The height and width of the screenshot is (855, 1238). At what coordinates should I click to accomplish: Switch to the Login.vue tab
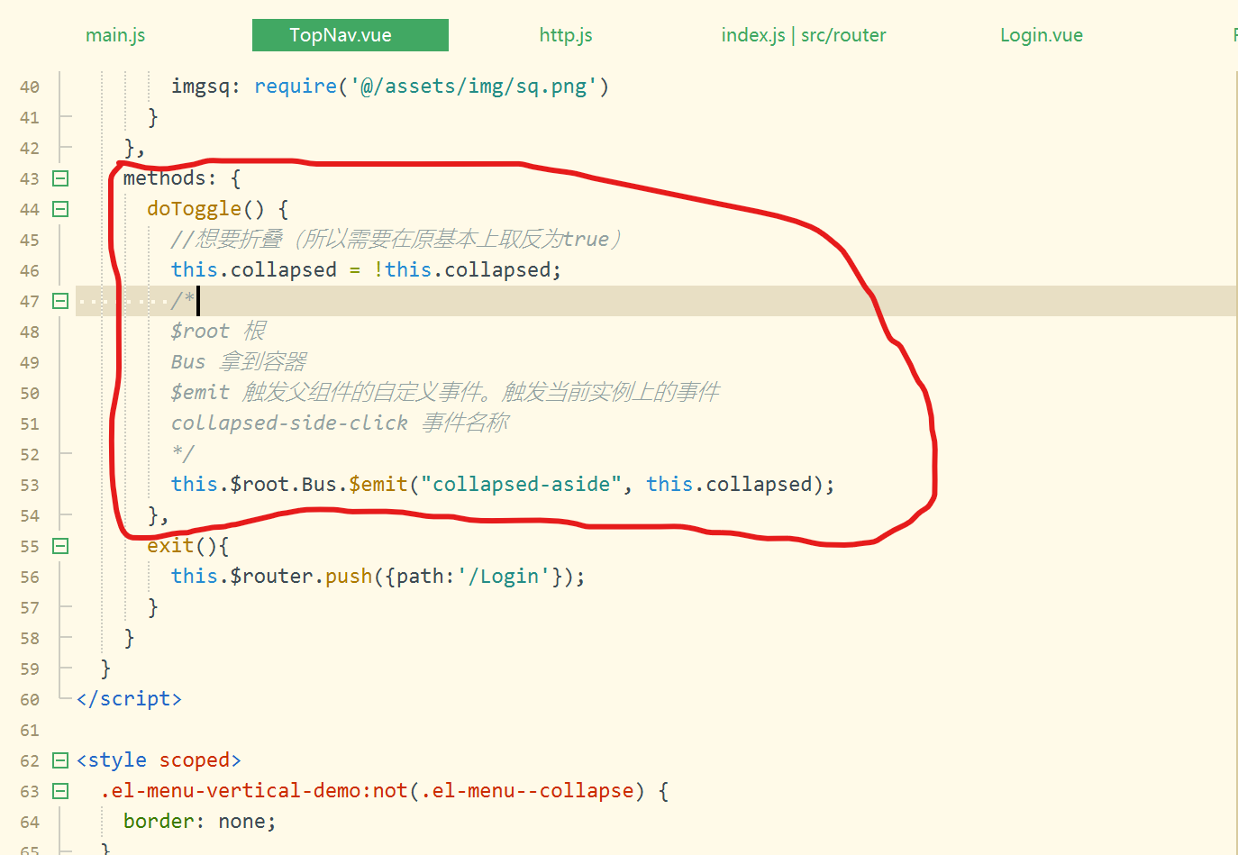tap(1042, 35)
